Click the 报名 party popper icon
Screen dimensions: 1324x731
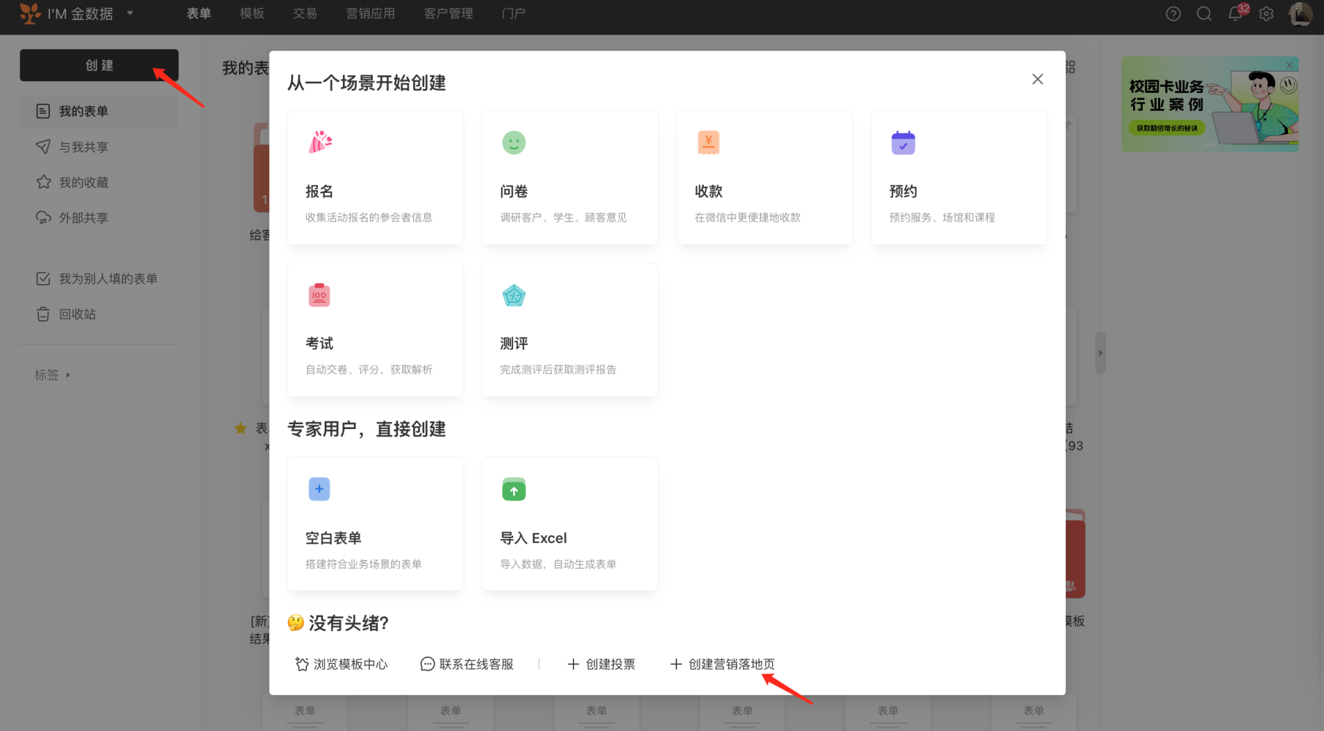click(319, 142)
